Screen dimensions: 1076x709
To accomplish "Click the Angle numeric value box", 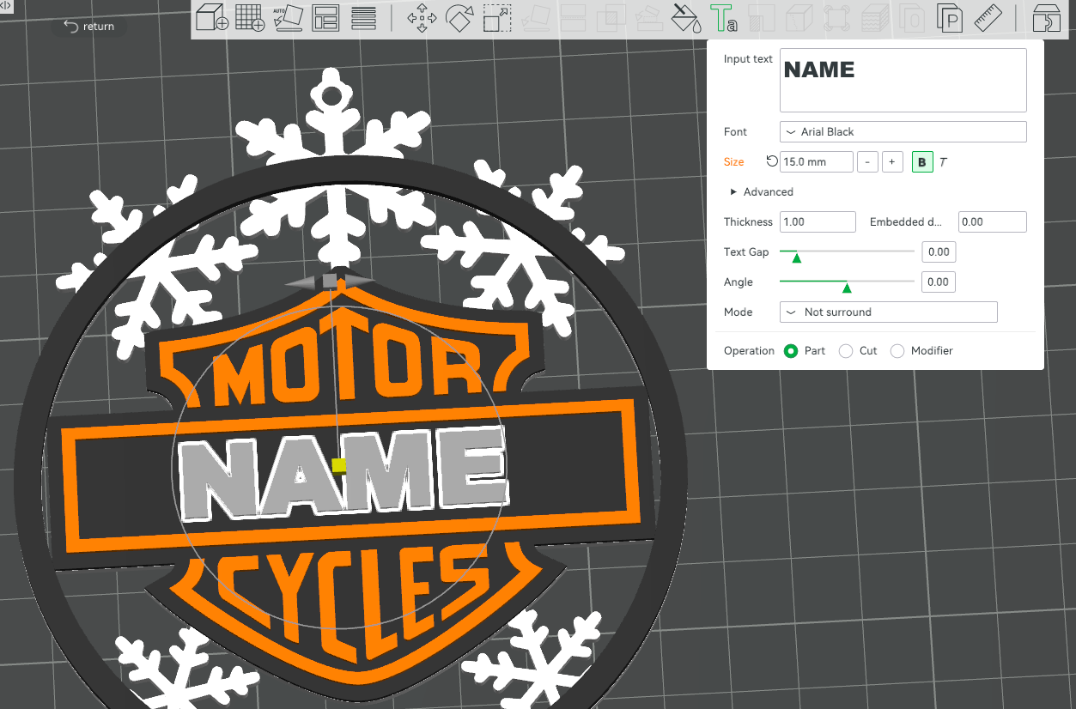I will [x=939, y=282].
